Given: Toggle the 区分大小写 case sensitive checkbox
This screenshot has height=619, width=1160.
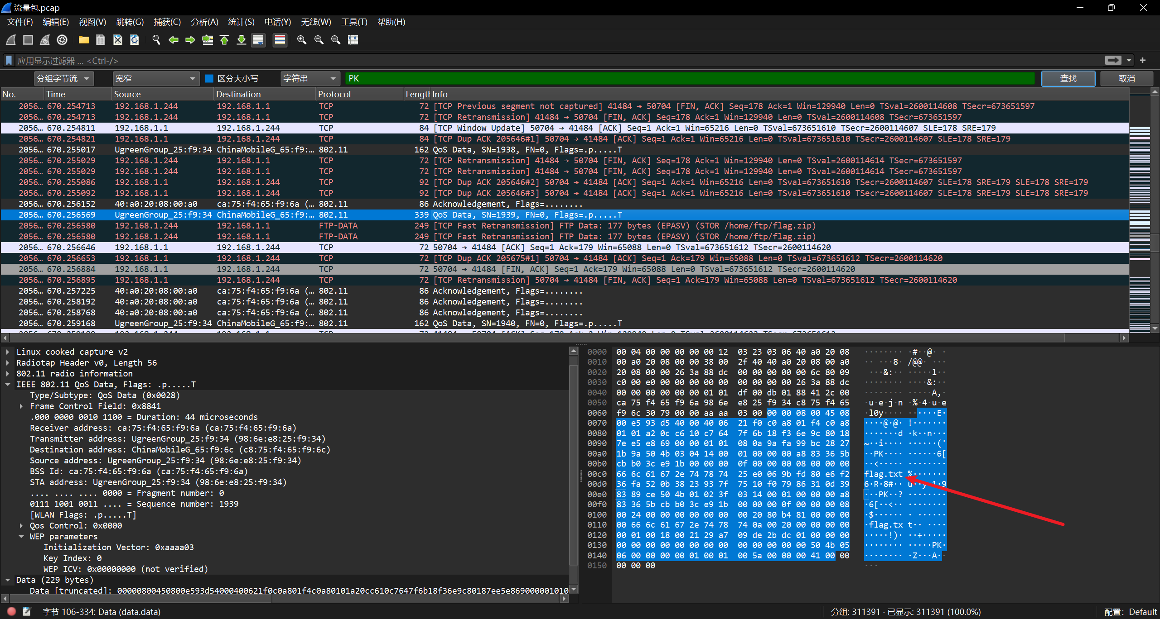Looking at the screenshot, I should coord(209,79).
